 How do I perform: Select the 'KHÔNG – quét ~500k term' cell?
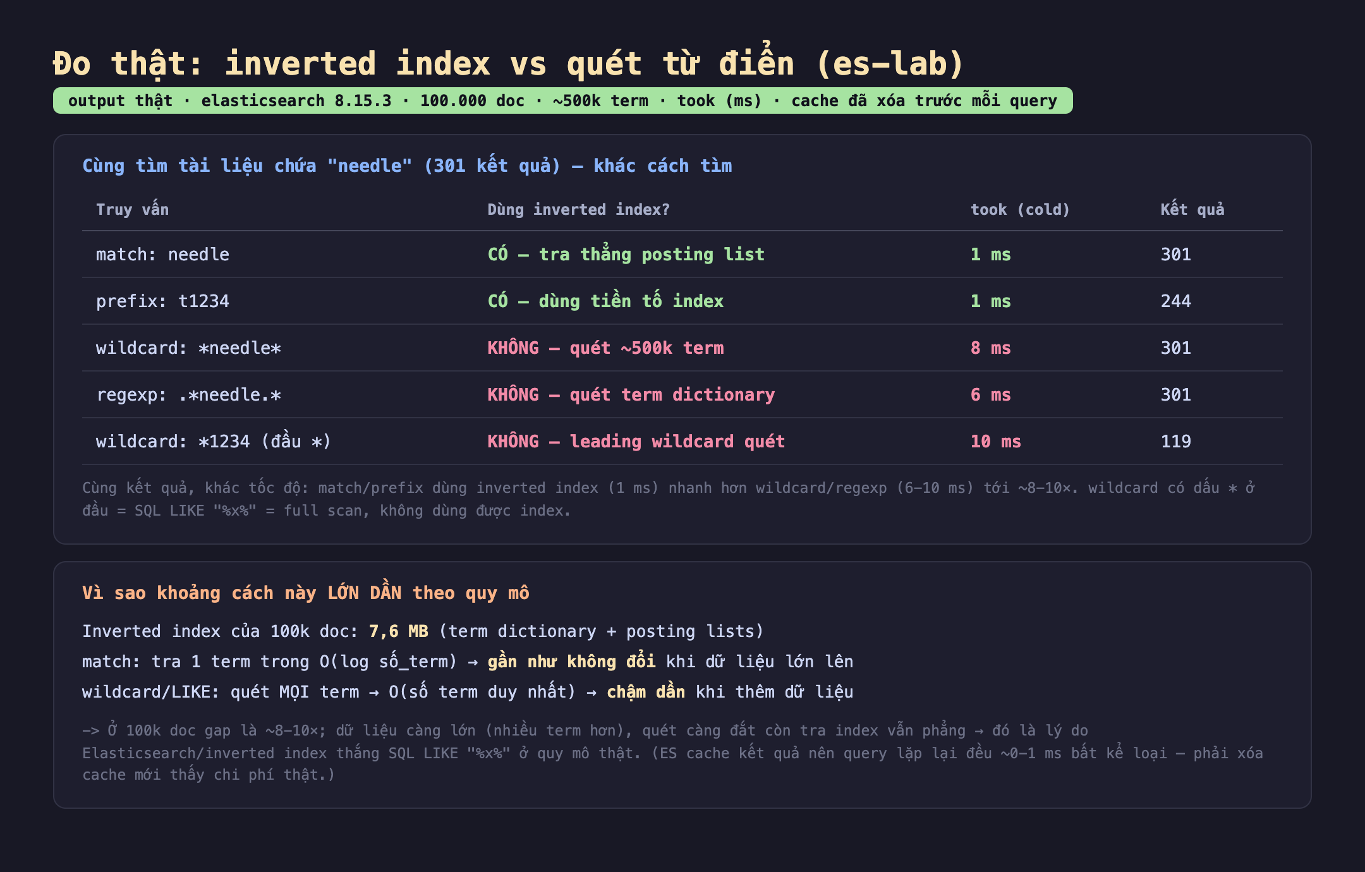(605, 348)
